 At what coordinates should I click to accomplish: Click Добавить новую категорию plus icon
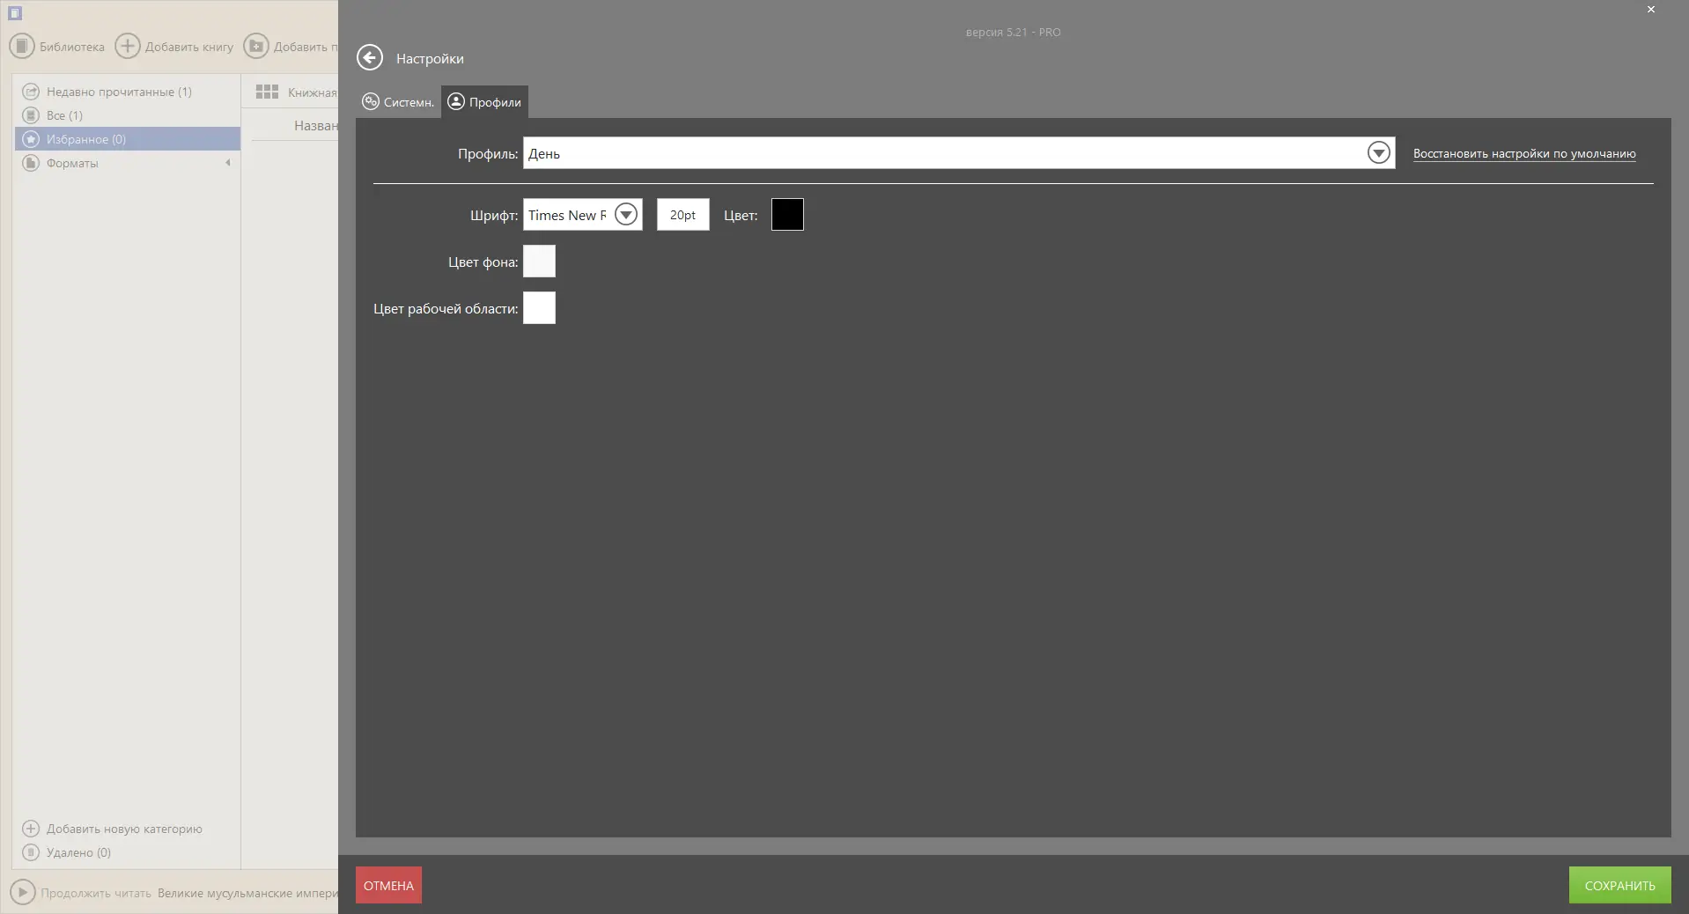(x=31, y=829)
